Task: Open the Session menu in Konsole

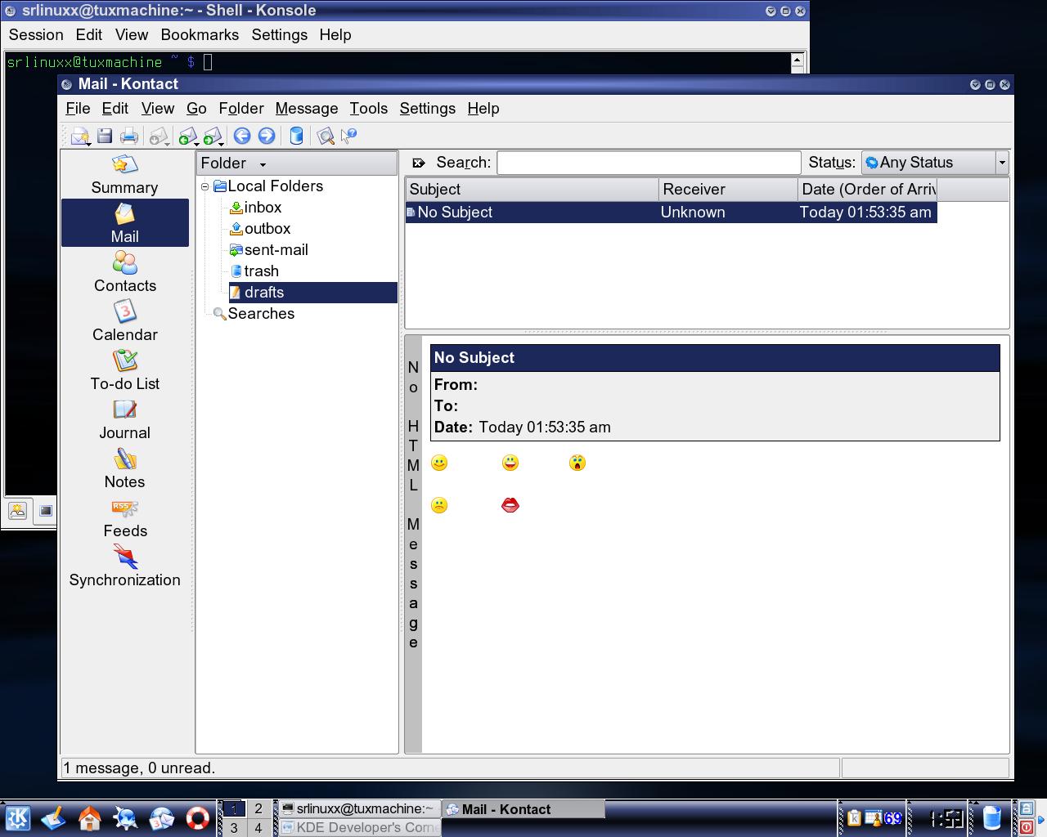Action: pos(36,35)
